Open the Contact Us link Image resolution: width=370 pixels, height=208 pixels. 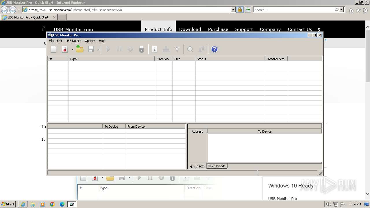pyautogui.click(x=300, y=29)
